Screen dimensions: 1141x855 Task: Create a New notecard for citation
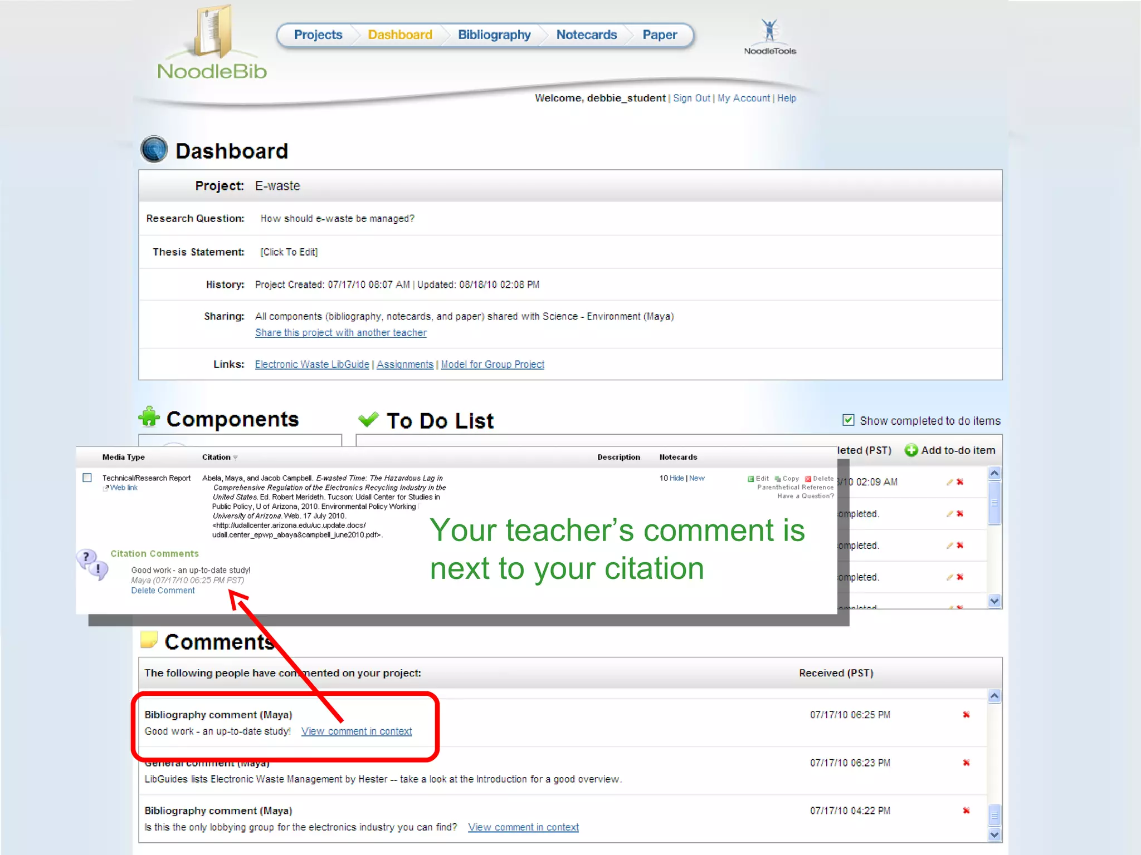pyautogui.click(x=696, y=478)
